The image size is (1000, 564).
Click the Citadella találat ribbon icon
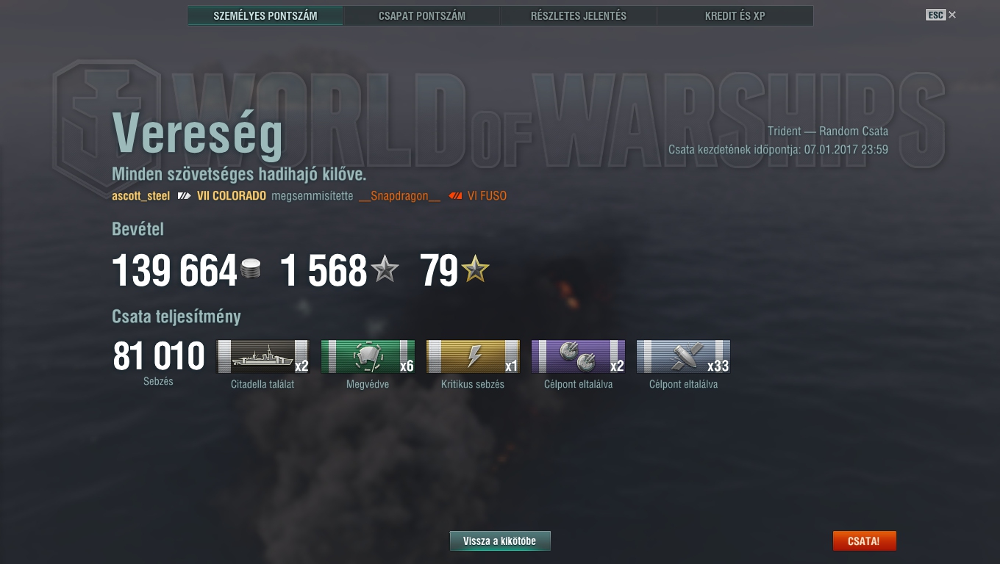(262, 356)
